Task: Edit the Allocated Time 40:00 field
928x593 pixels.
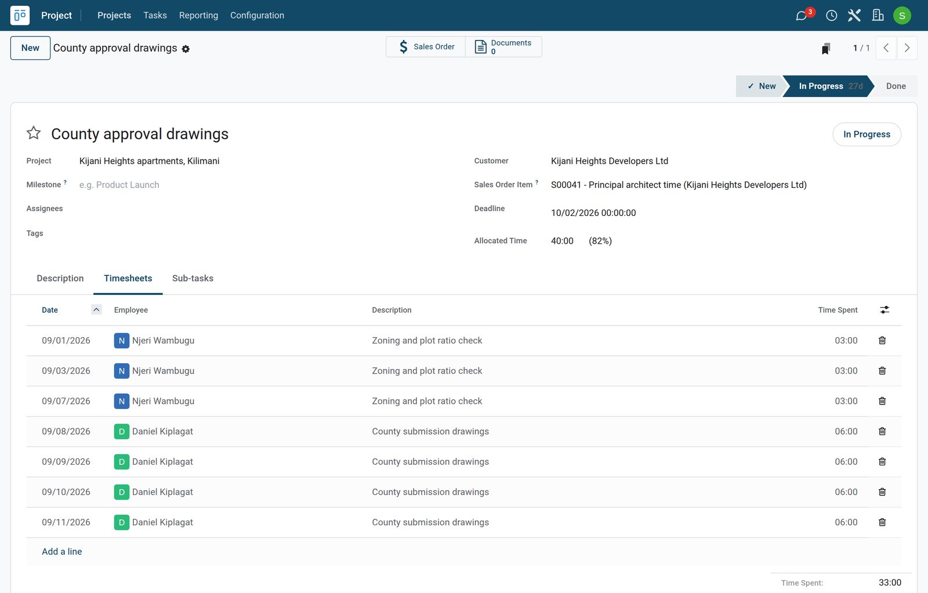Action: coord(563,241)
